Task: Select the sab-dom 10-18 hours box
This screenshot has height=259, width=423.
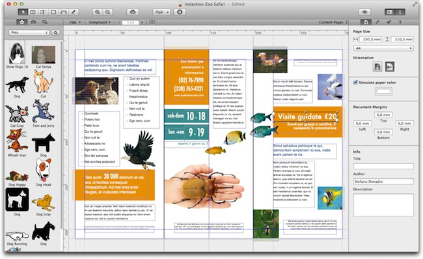Action: coord(186,116)
